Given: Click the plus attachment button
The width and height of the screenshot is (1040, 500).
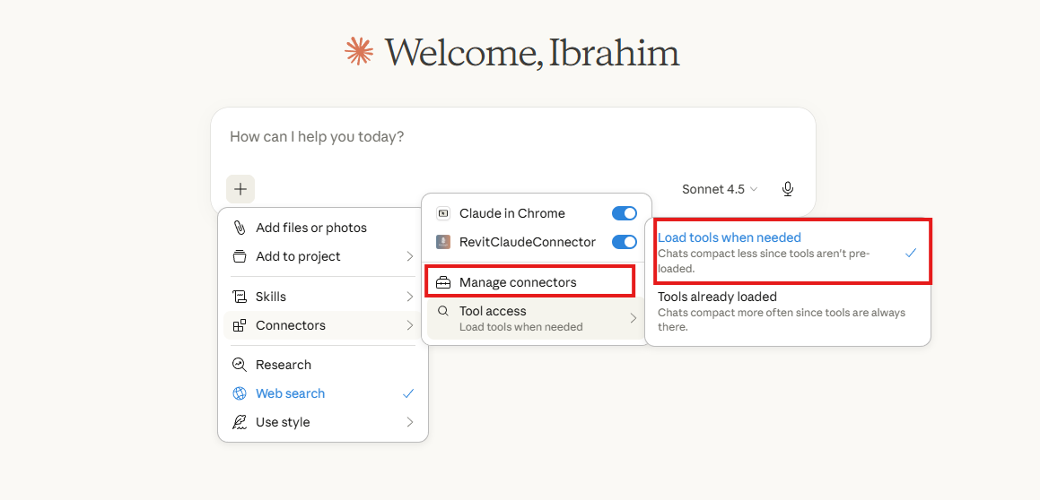Looking at the screenshot, I should 240,189.
